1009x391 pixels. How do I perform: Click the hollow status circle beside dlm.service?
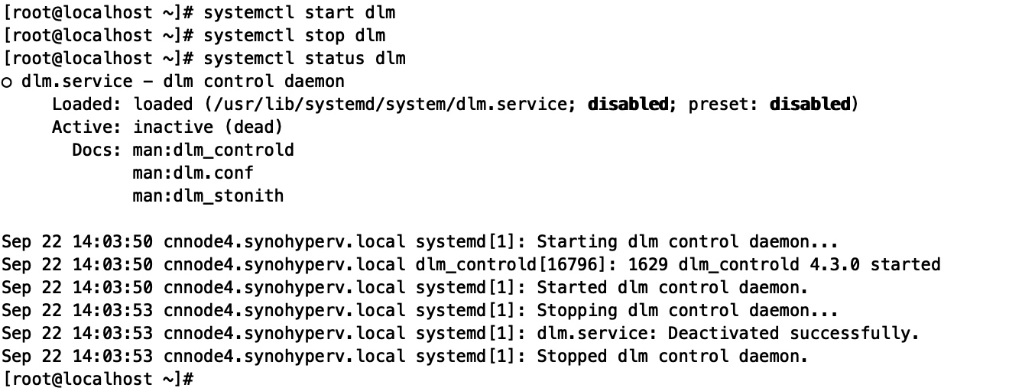(x=7, y=82)
